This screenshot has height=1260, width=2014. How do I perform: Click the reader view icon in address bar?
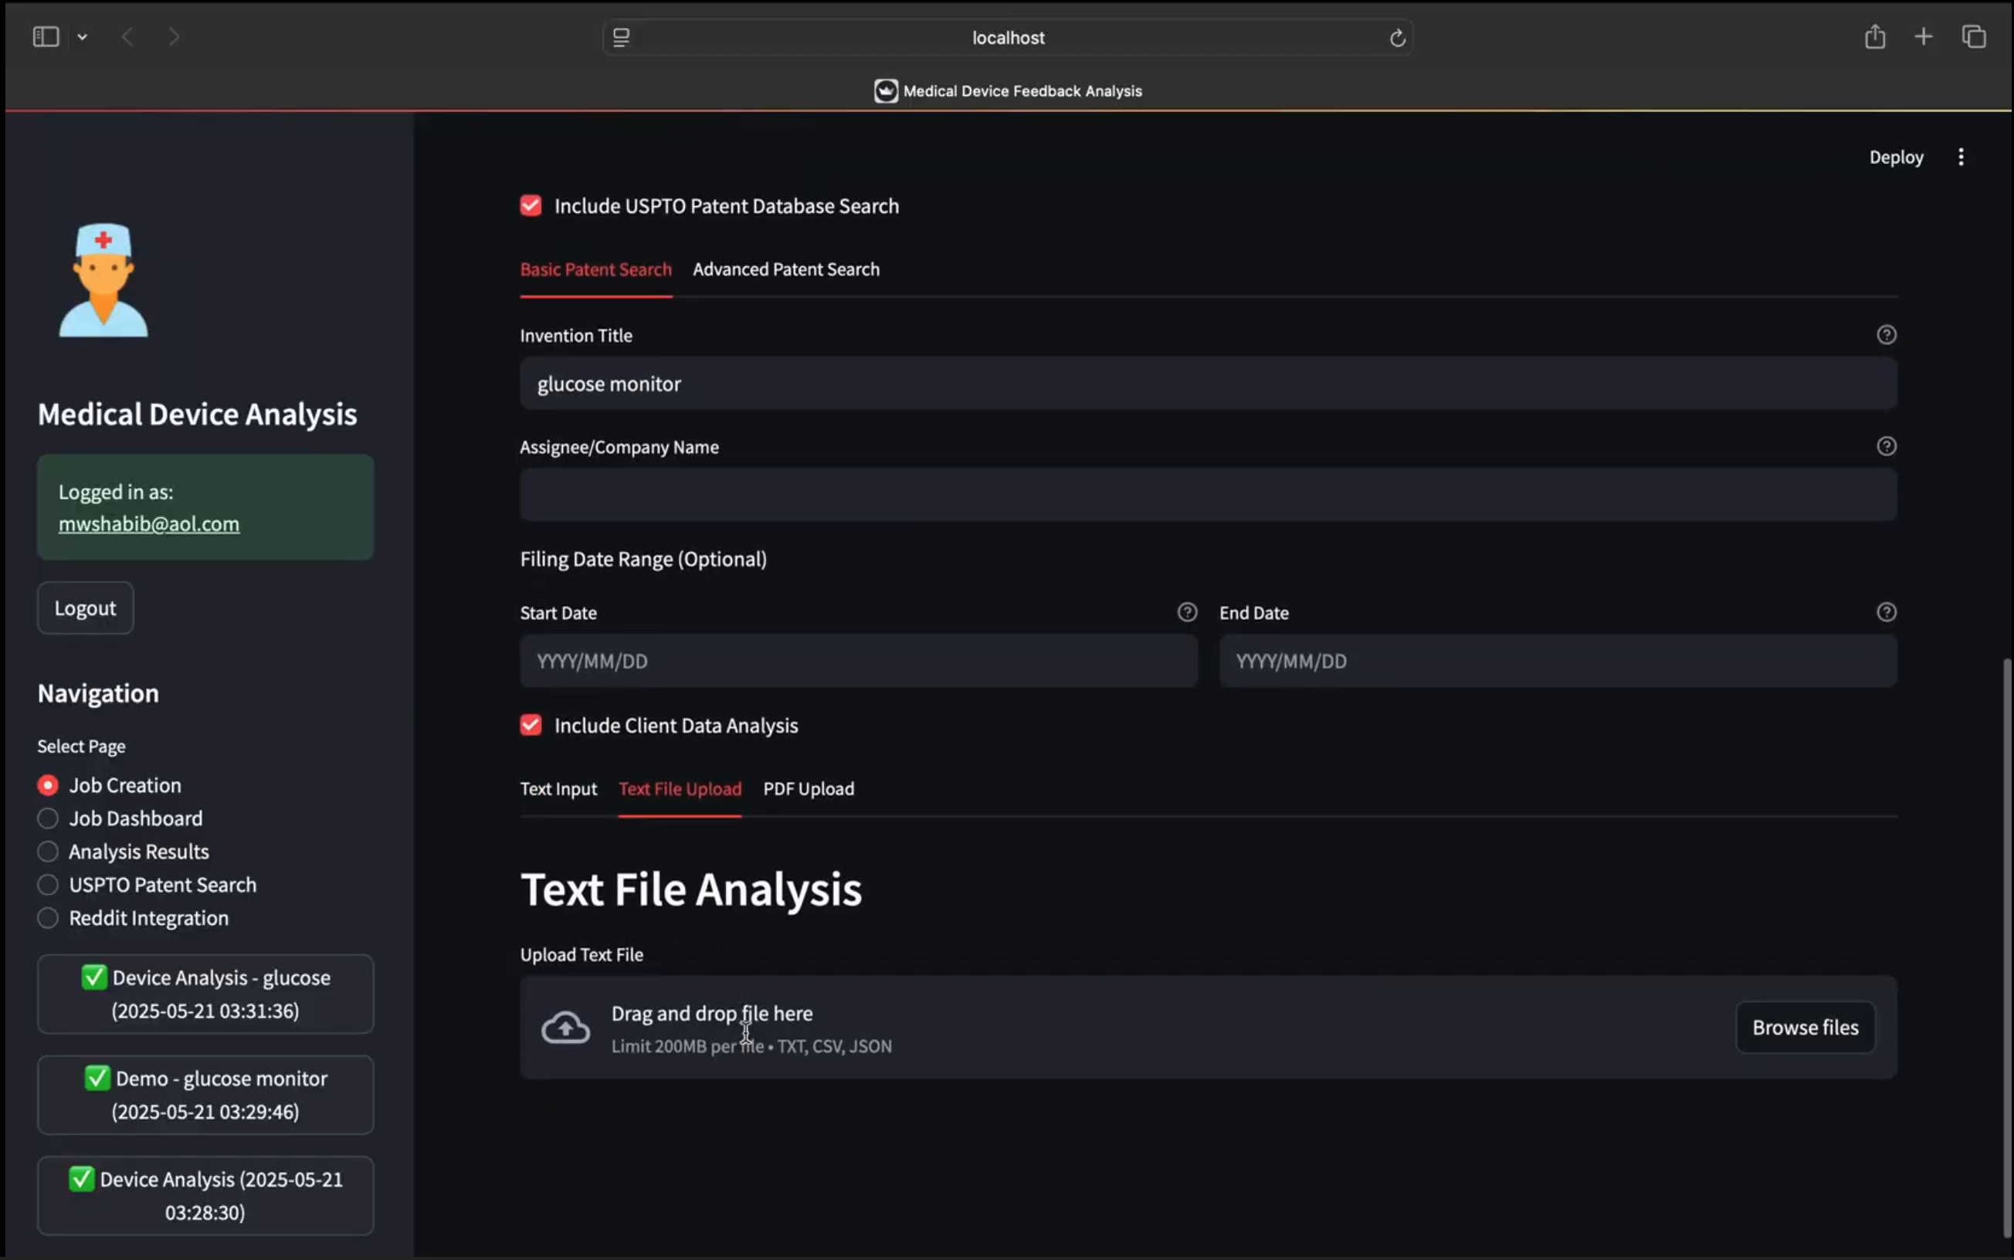click(x=622, y=38)
